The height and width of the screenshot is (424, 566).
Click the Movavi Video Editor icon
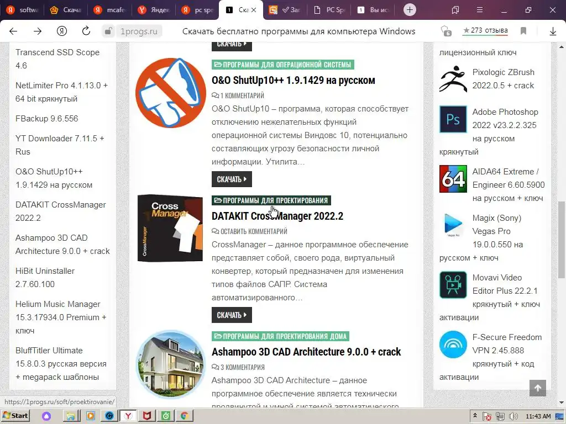coord(453,285)
